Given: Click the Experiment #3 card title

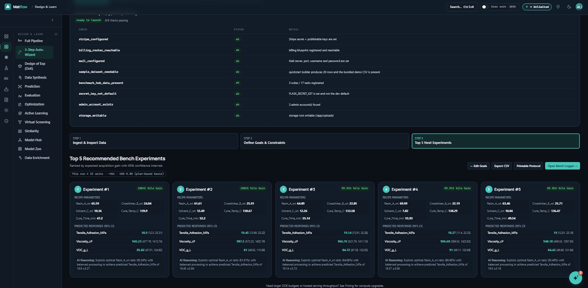Looking at the screenshot, I should click(x=302, y=190).
